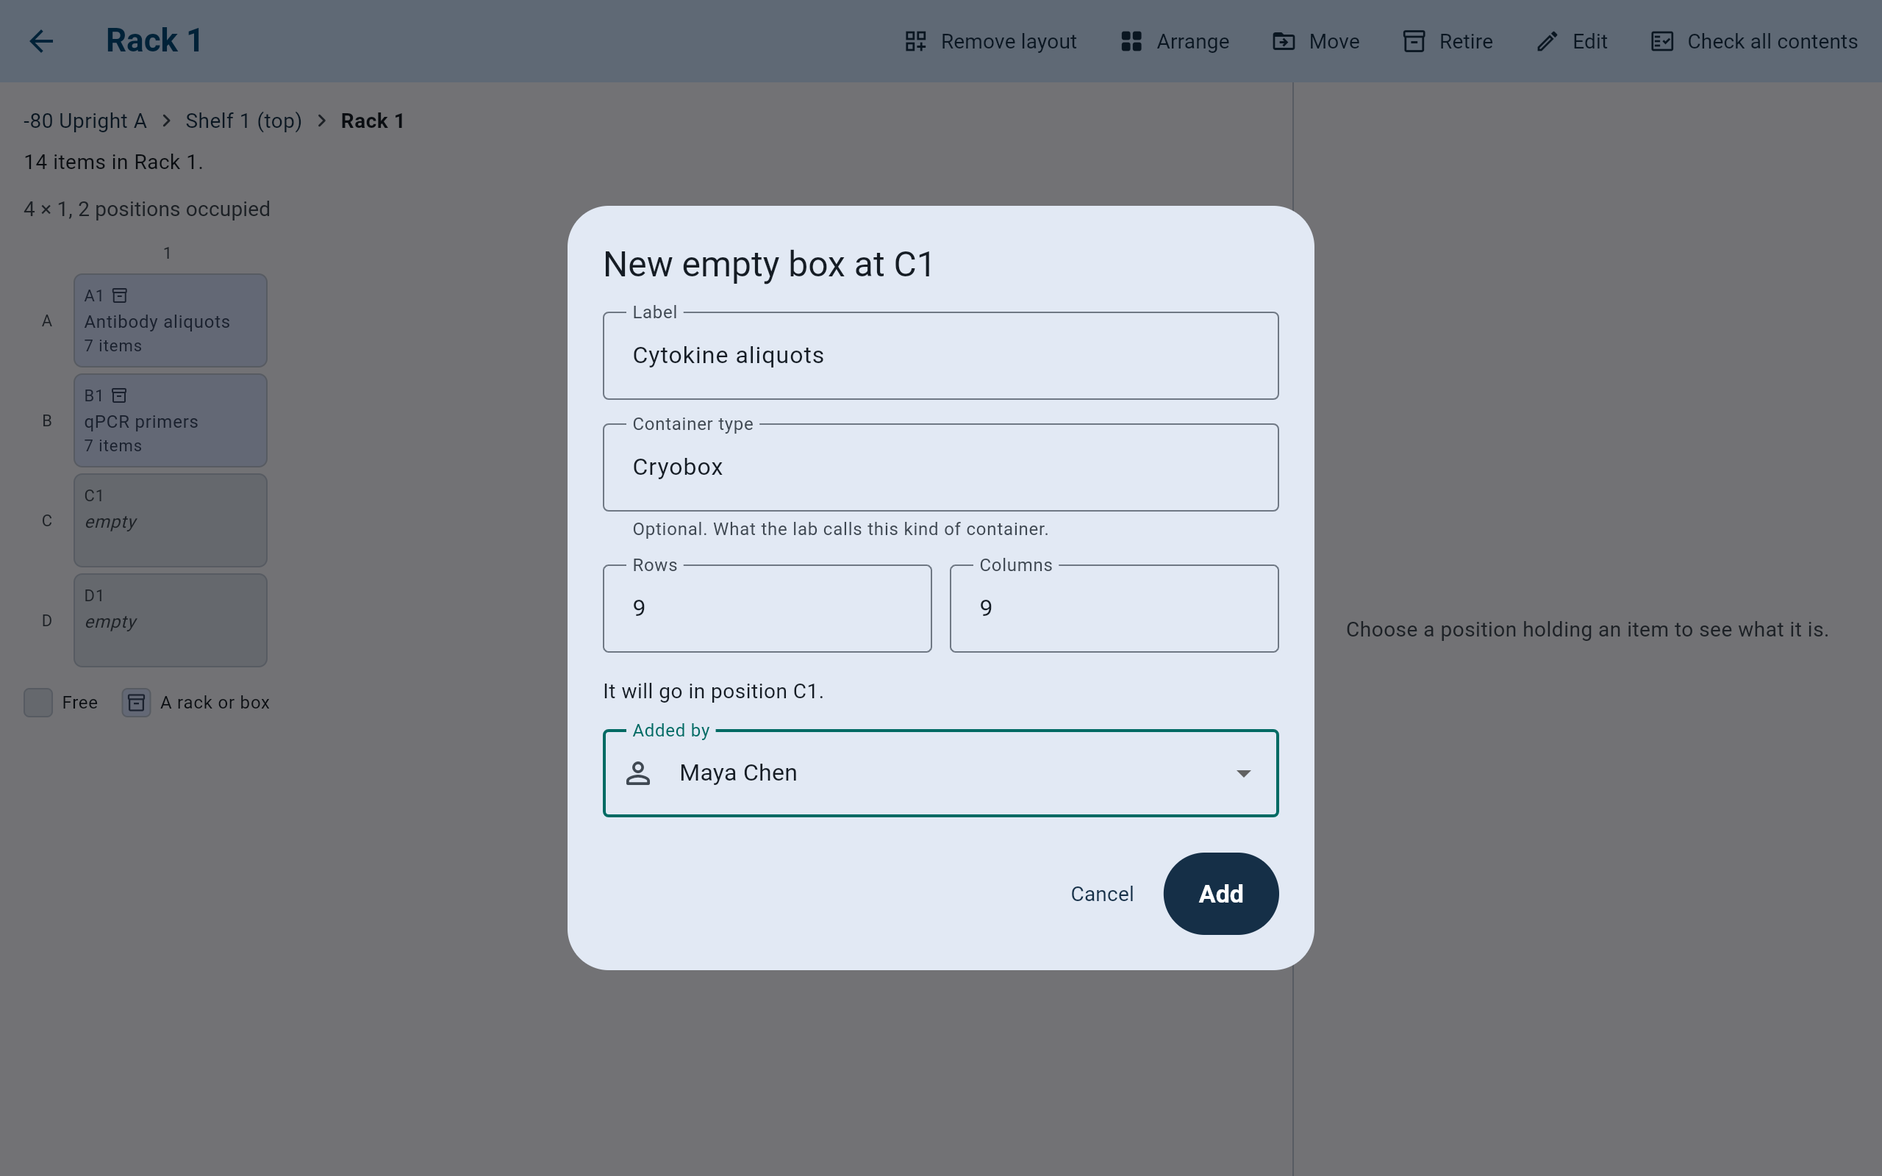Select the B1 qPCR primers cell
1882x1176 pixels.
tap(171, 420)
